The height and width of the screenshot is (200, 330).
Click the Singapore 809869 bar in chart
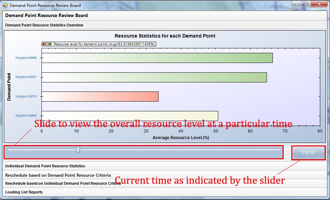coord(157,58)
